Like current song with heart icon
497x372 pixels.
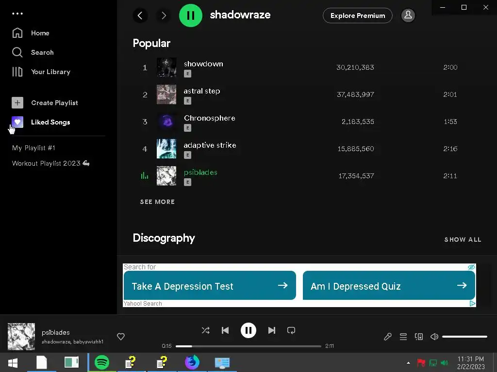pyautogui.click(x=121, y=337)
